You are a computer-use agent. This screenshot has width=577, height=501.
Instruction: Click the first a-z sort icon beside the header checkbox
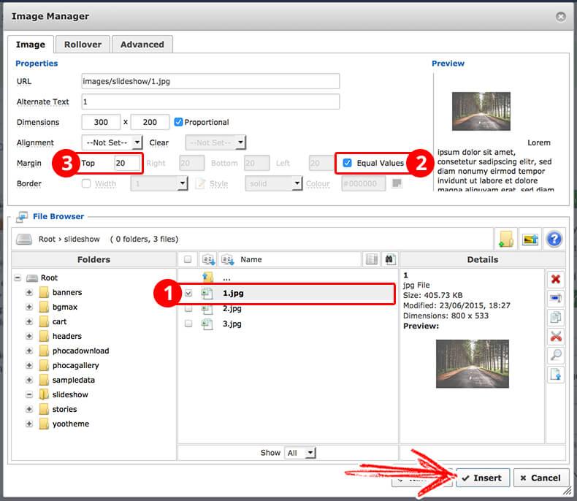[209, 259]
